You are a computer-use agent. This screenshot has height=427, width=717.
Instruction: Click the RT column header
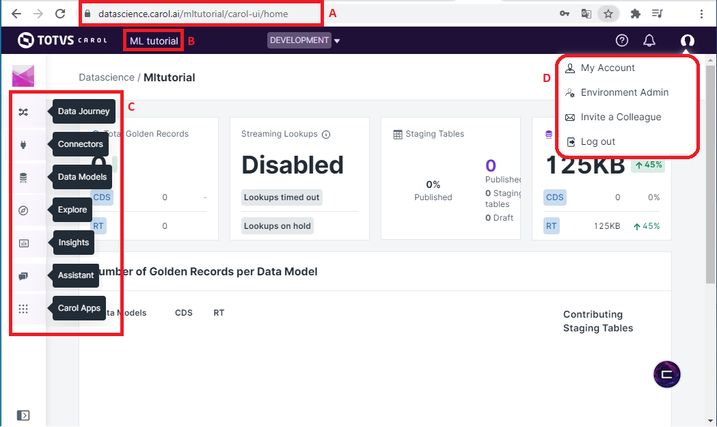click(219, 313)
